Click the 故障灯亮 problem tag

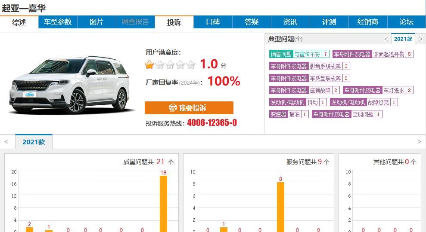pos(364,102)
